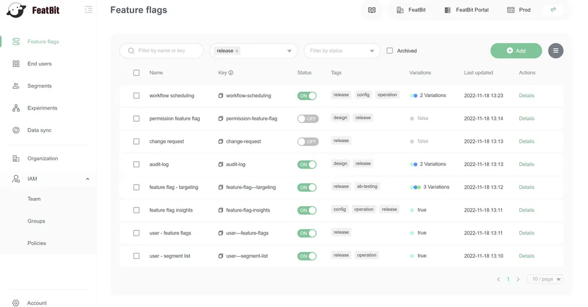
Task: Click the Data sync sidebar icon
Action: 16,130
